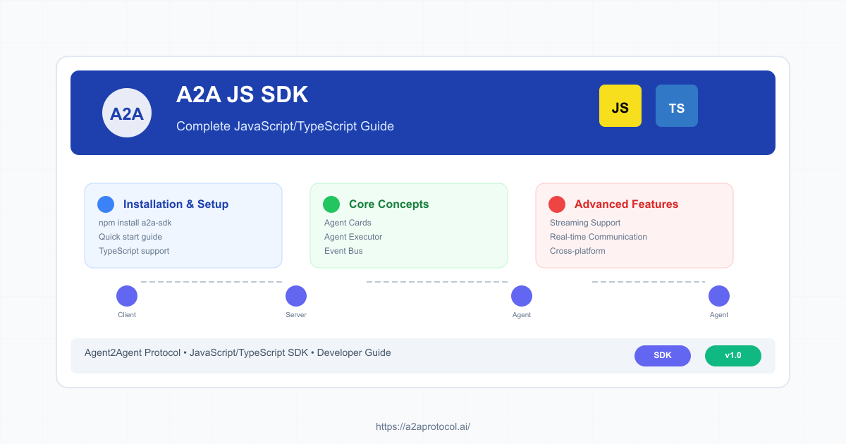Open the a2aprotocol.ai URL link
846x444 pixels.
(423, 426)
